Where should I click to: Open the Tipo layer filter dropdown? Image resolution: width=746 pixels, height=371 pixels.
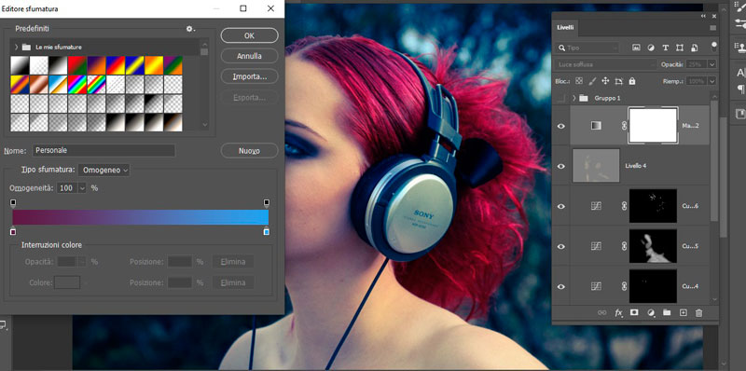click(588, 48)
